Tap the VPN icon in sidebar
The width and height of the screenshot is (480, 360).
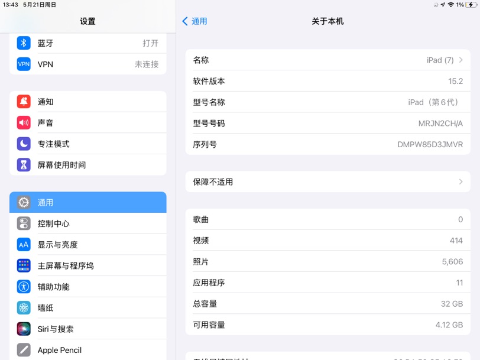pyautogui.click(x=24, y=64)
